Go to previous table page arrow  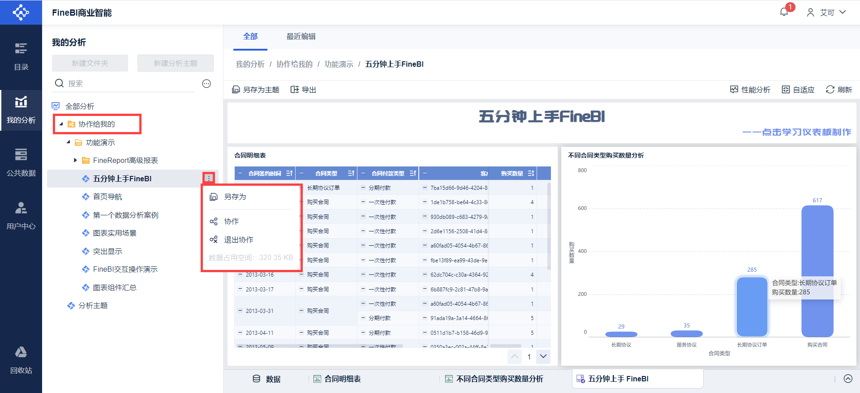(515, 356)
